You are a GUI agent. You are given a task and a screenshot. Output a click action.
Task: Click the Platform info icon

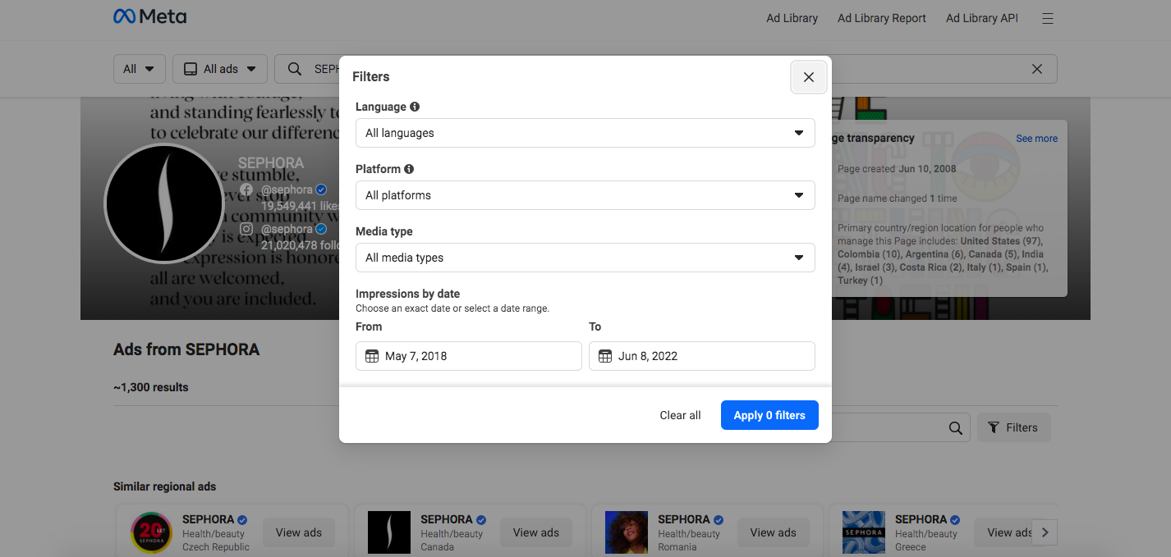coord(409,169)
